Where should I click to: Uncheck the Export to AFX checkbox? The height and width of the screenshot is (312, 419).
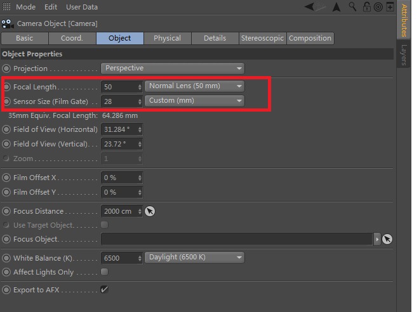pyautogui.click(x=104, y=290)
